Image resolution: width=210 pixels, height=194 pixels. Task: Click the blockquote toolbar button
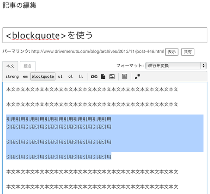click(x=43, y=76)
